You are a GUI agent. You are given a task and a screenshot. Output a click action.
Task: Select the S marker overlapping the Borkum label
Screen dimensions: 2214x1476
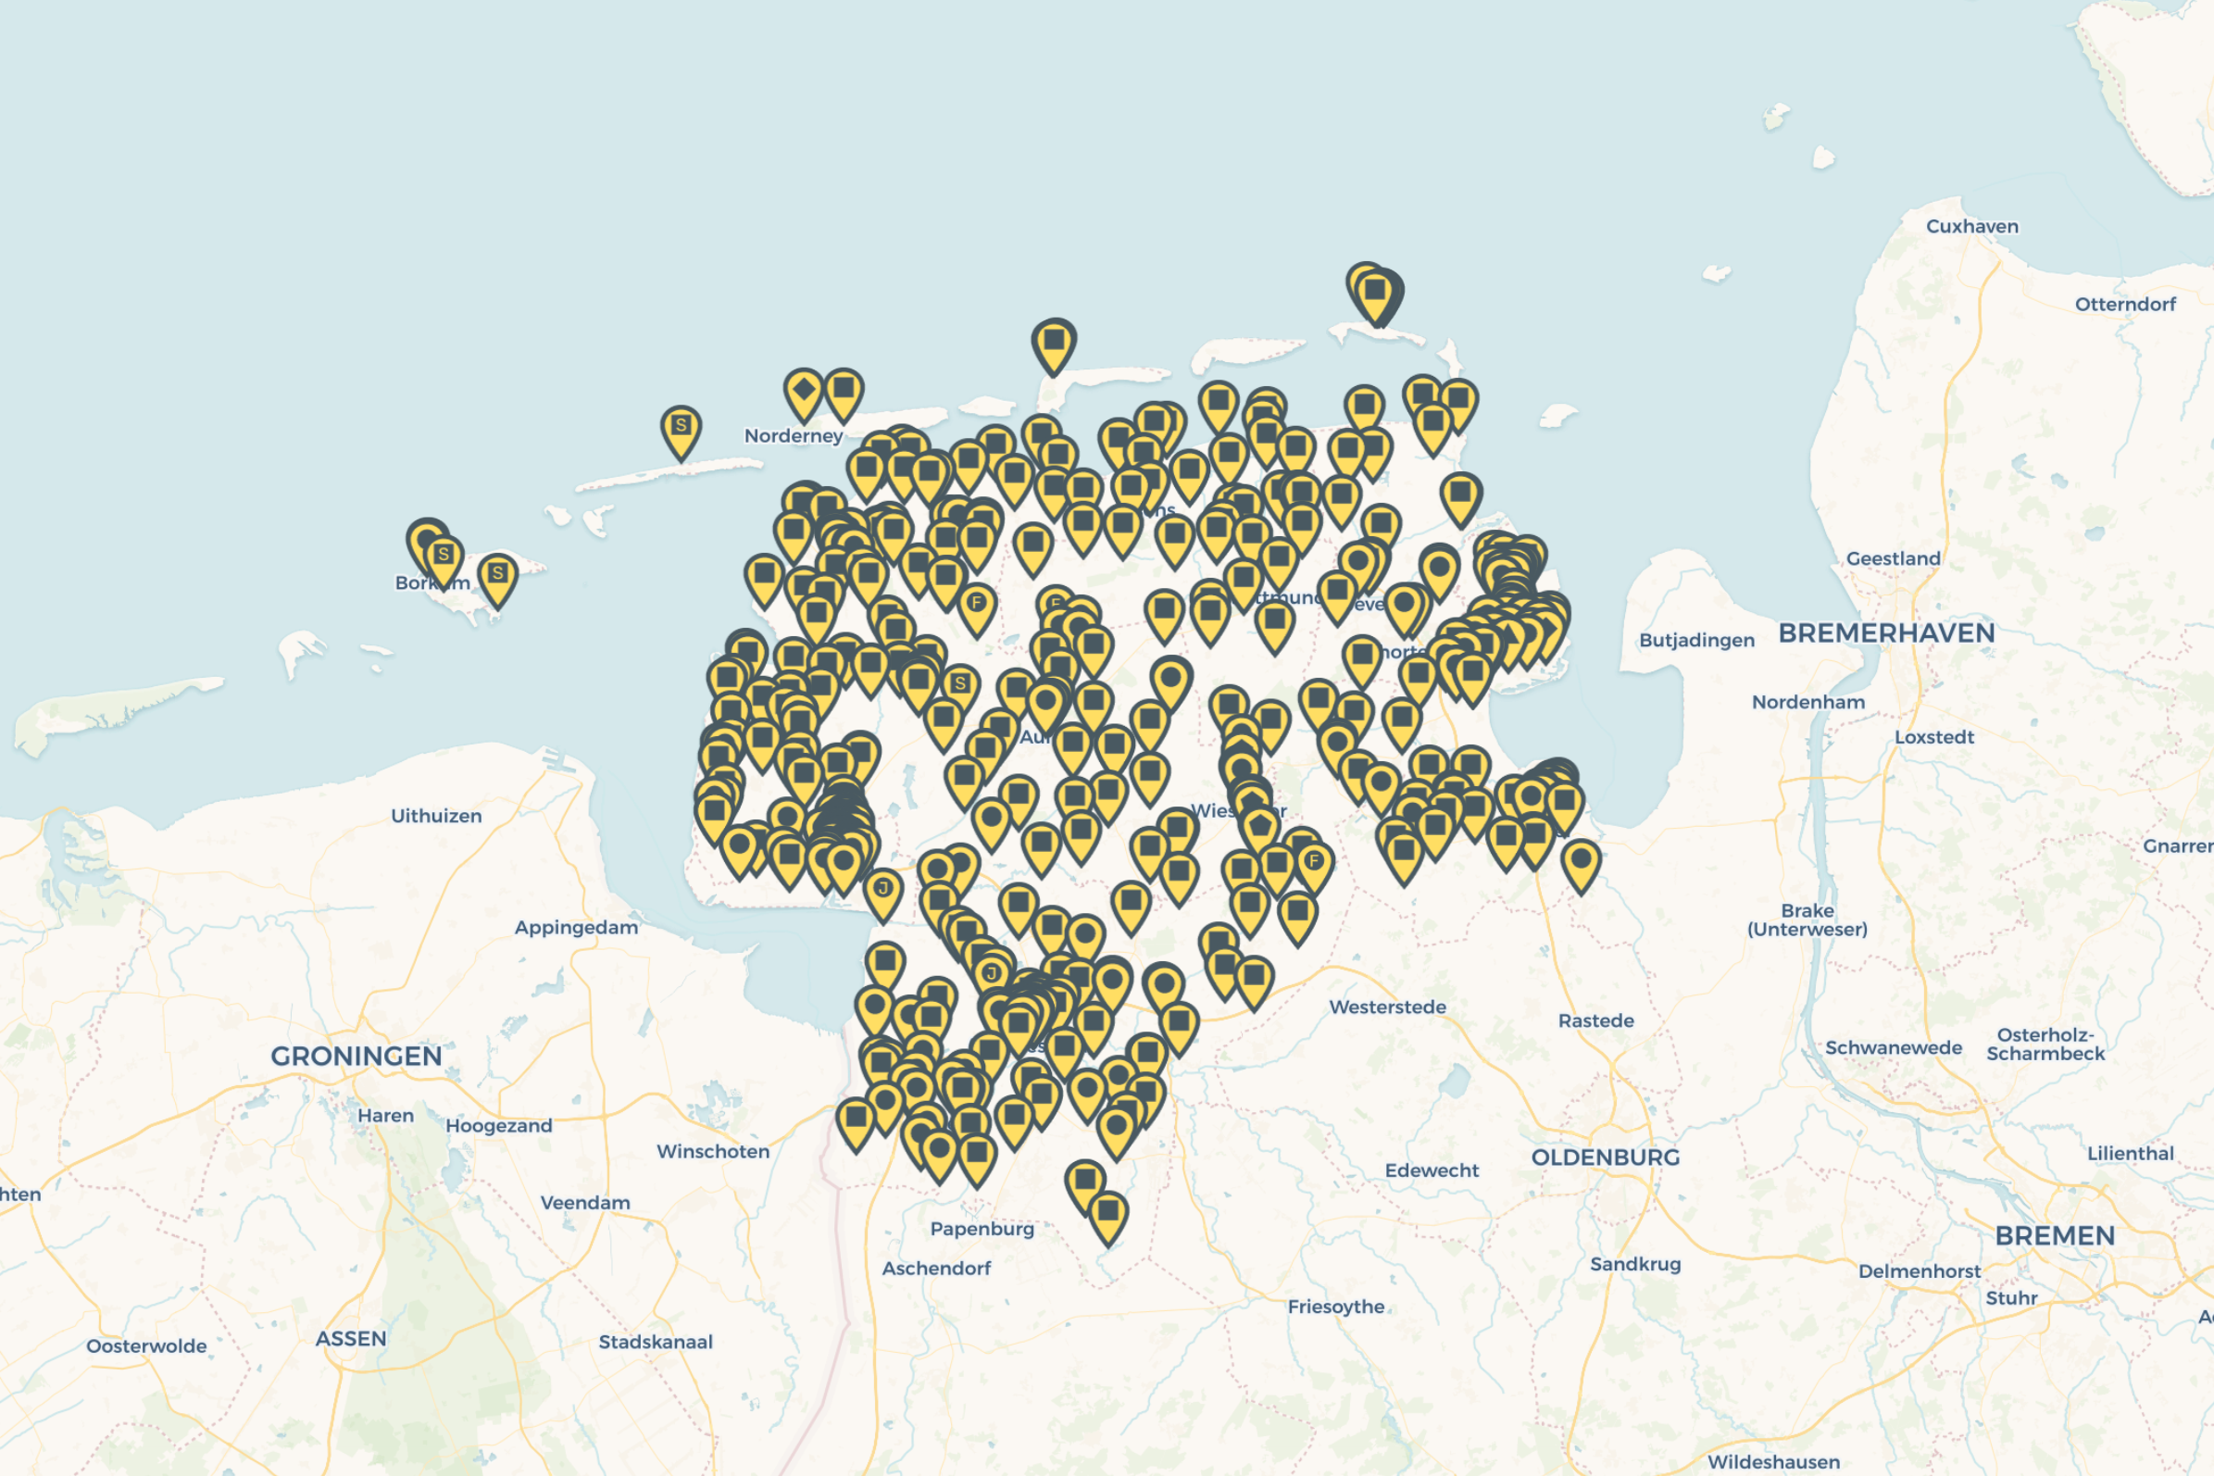pyautogui.click(x=444, y=562)
